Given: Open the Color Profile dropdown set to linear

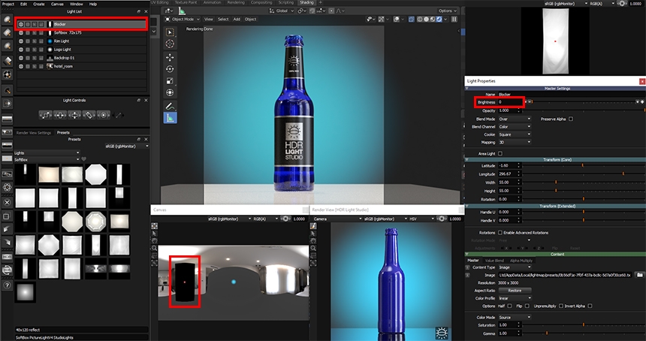Looking at the screenshot, I should tap(515, 298).
